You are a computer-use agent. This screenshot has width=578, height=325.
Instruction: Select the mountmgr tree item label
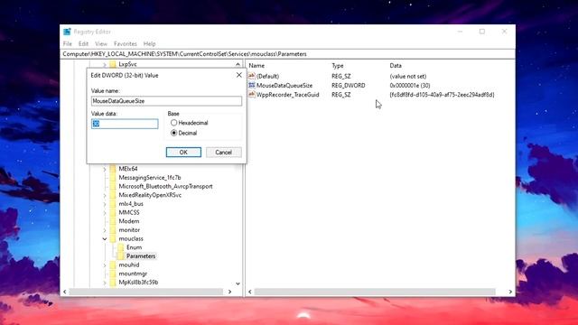pyautogui.click(x=133, y=274)
